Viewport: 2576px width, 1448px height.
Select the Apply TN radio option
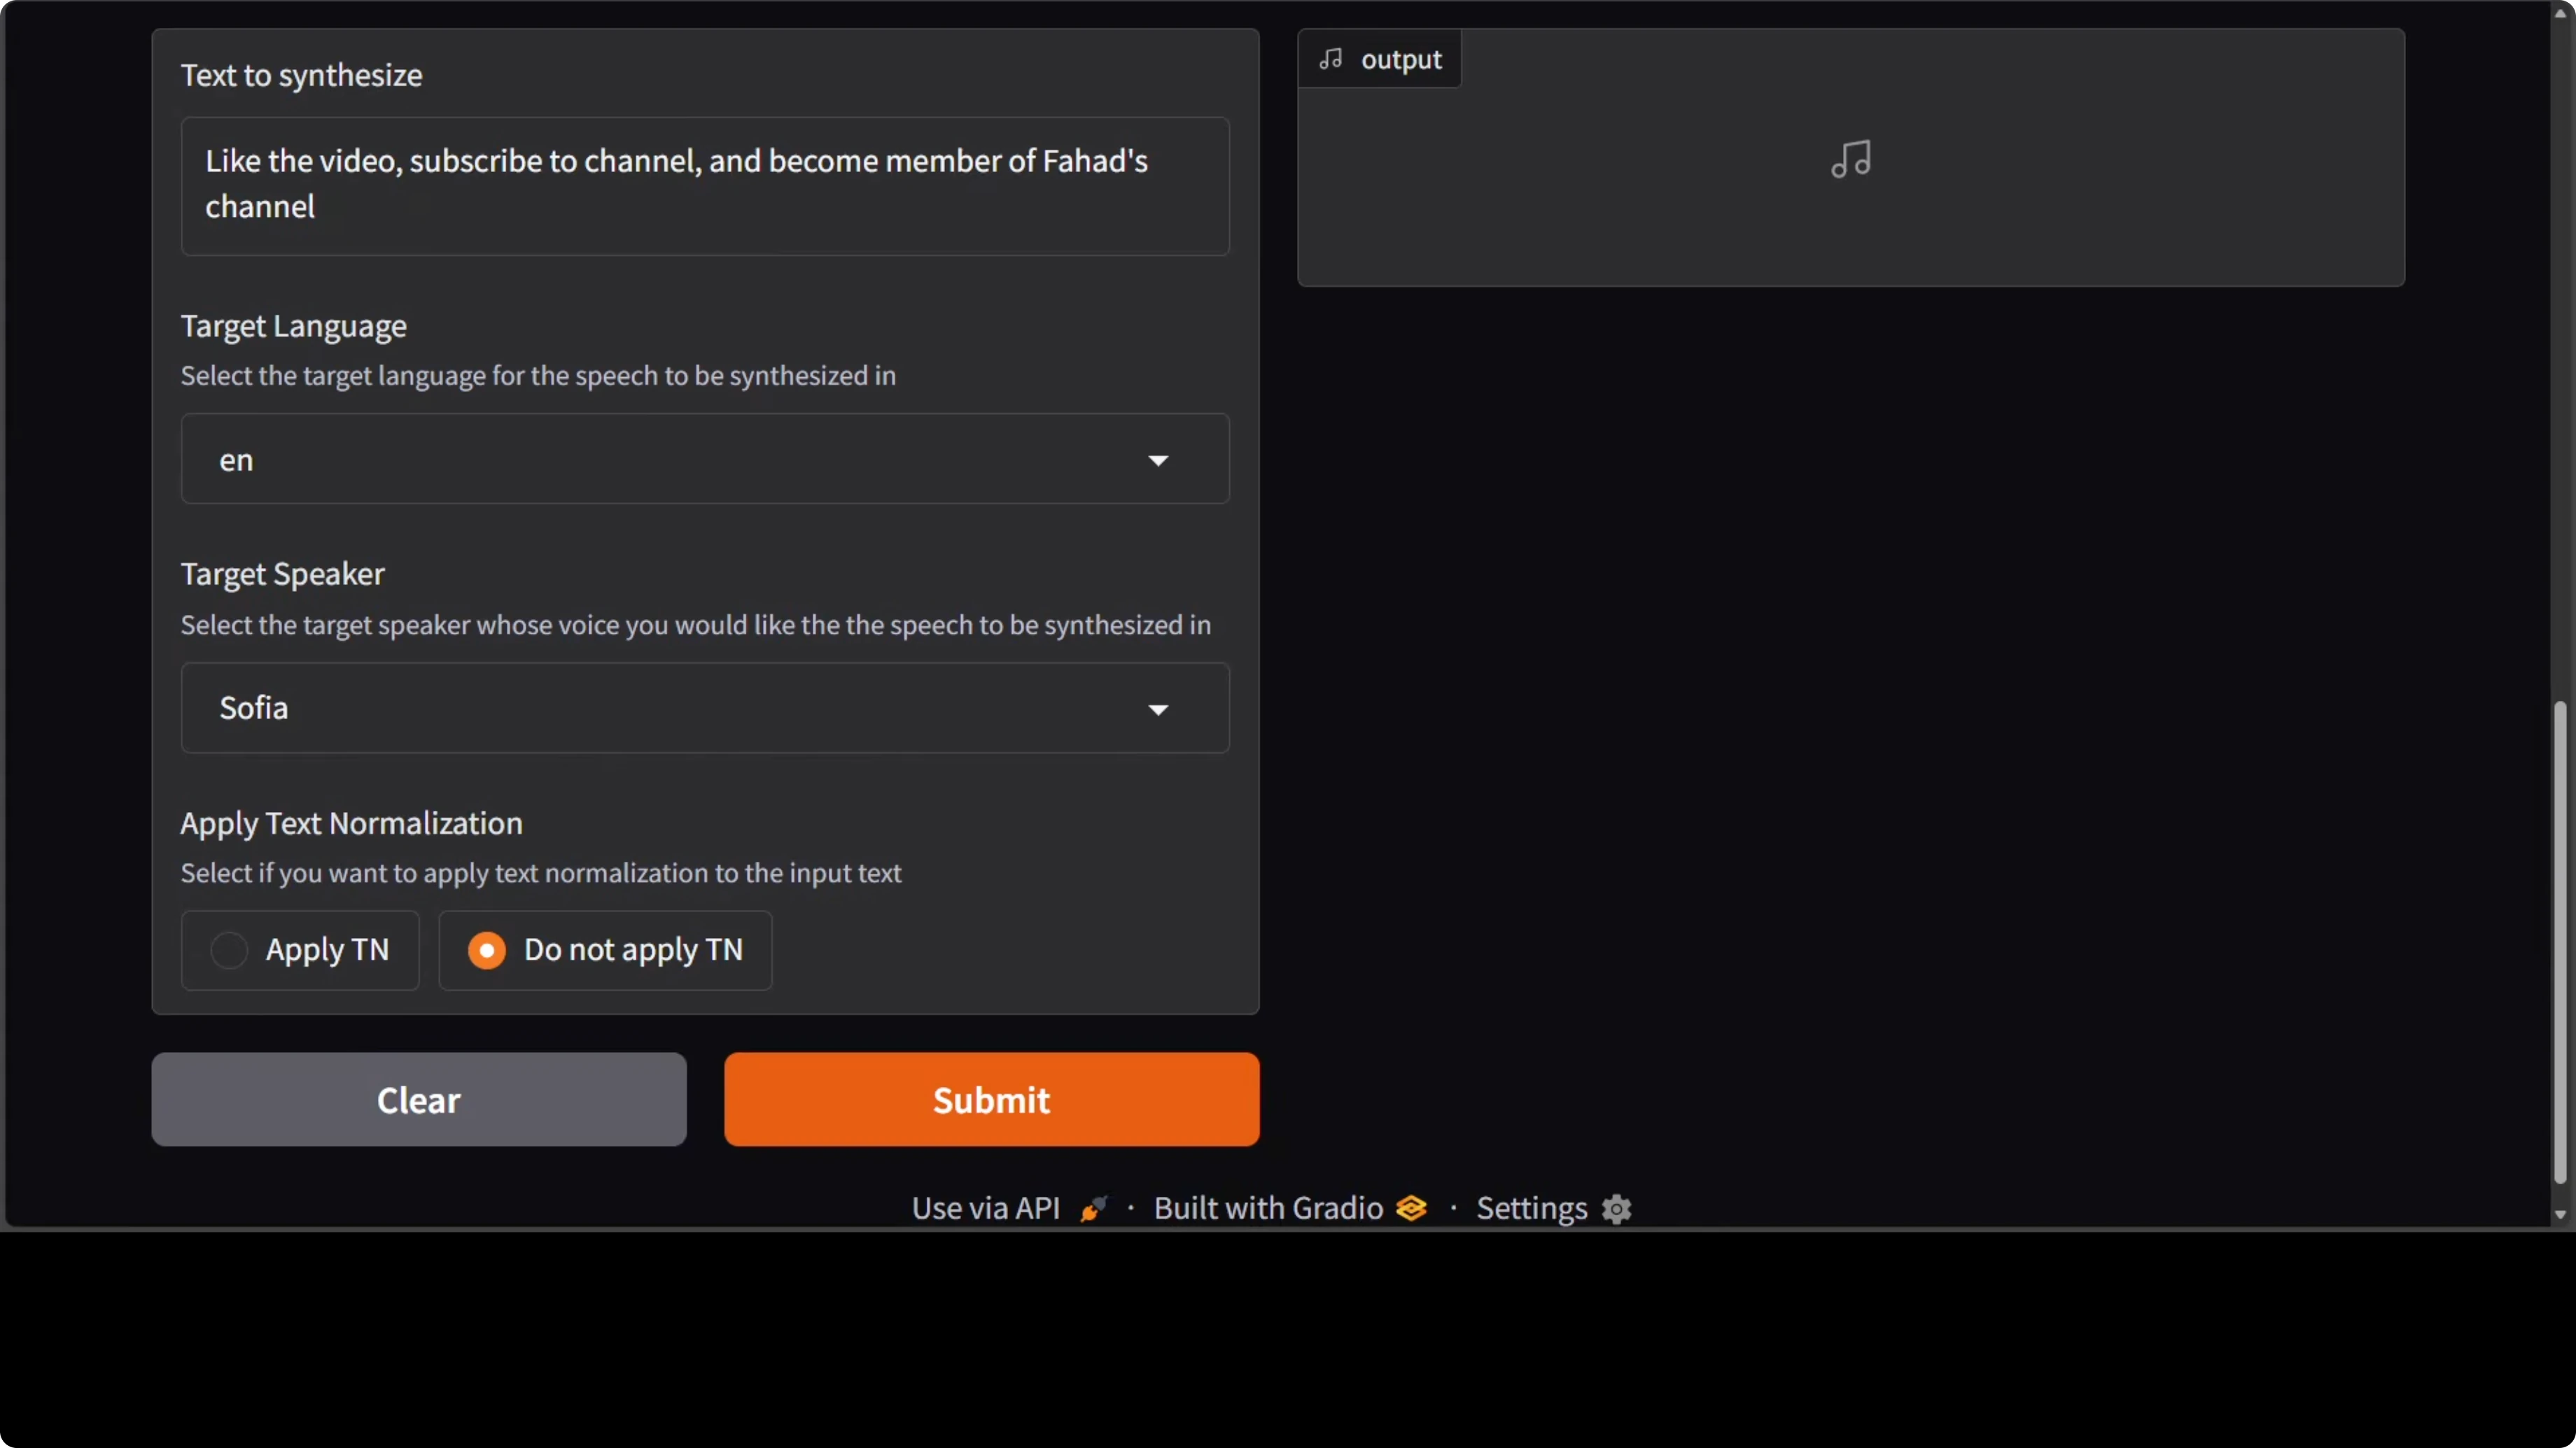tap(229, 949)
